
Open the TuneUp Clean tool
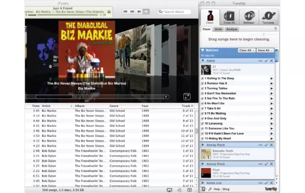pyautogui.click(x=210, y=17)
